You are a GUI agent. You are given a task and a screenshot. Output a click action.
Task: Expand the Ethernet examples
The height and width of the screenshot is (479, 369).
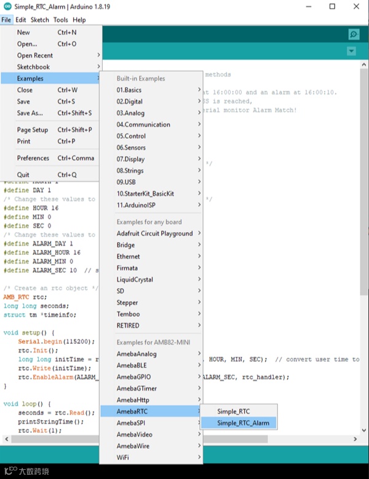tap(151, 256)
